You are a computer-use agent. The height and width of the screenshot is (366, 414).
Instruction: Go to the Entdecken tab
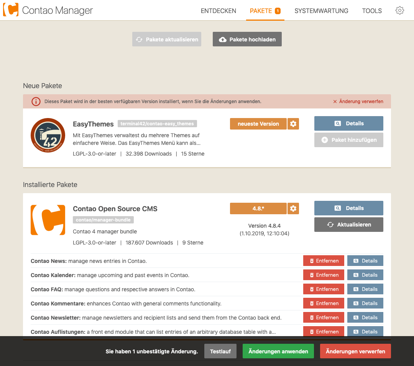[219, 11]
